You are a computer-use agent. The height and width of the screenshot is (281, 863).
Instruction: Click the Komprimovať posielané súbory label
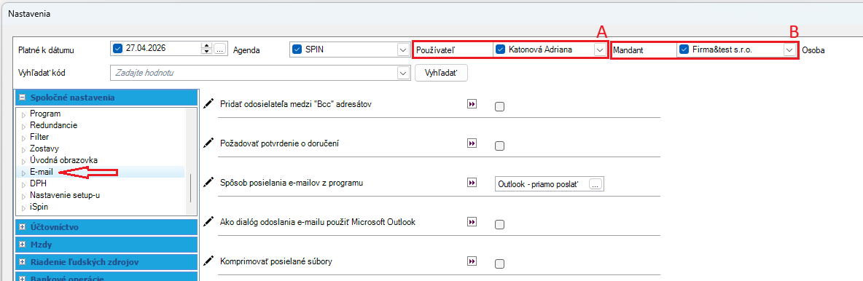pos(276,261)
